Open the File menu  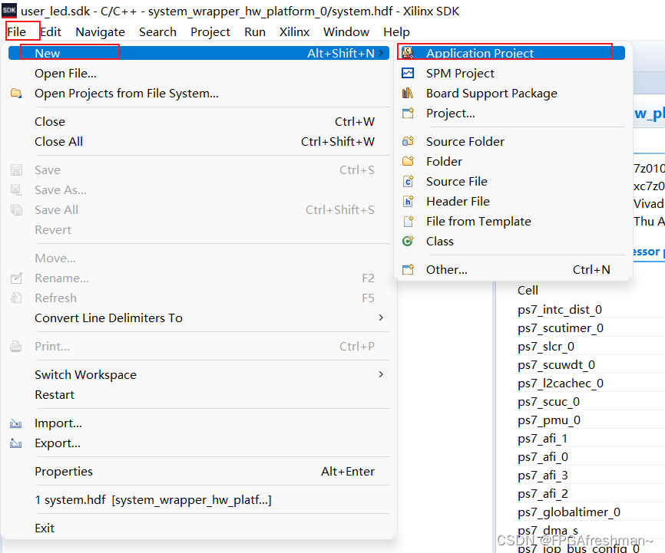(17, 31)
